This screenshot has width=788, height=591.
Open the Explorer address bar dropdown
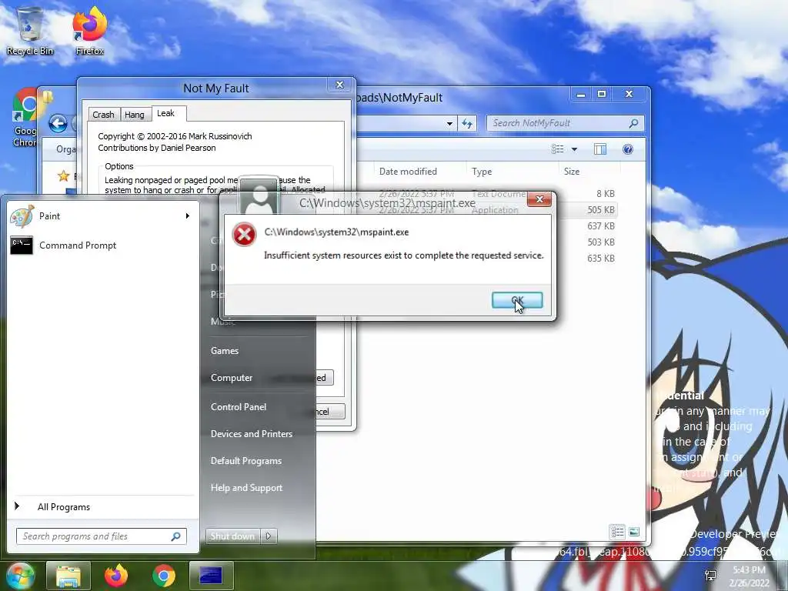click(449, 123)
